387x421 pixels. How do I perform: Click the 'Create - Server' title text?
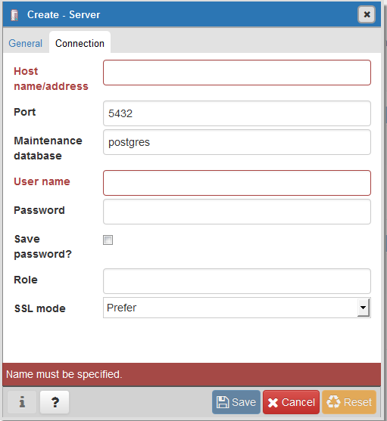(x=64, y=15)
